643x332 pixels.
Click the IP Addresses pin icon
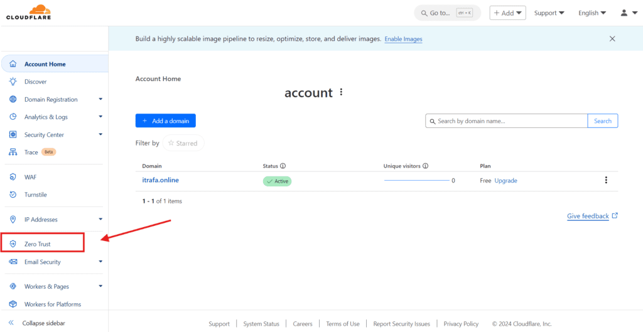point(13,219)
